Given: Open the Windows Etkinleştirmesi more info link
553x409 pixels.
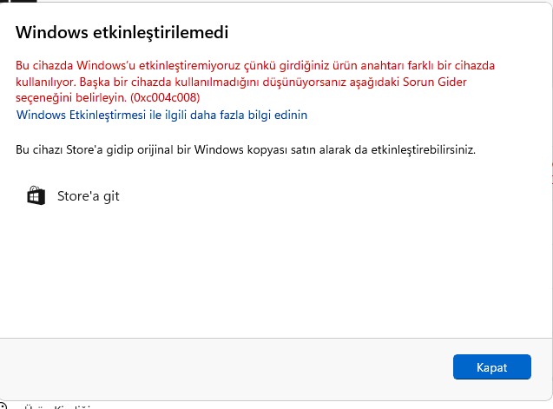Looking at the screenshot, I should point(161,115).
